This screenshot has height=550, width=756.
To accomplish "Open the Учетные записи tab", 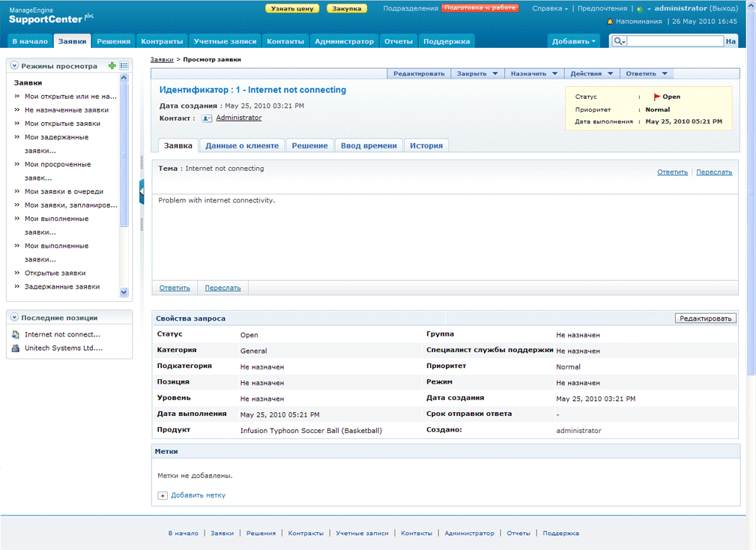I will click(225, 41).
